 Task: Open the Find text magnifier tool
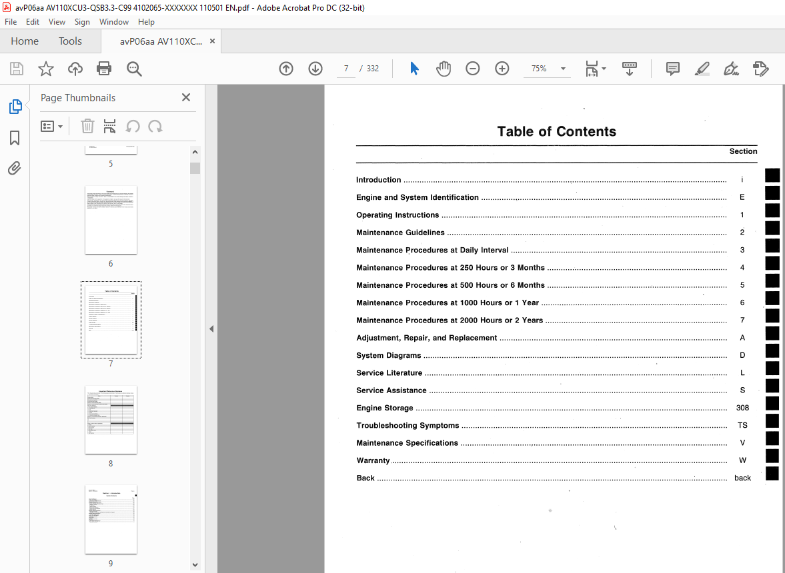(x=134, y=69)
